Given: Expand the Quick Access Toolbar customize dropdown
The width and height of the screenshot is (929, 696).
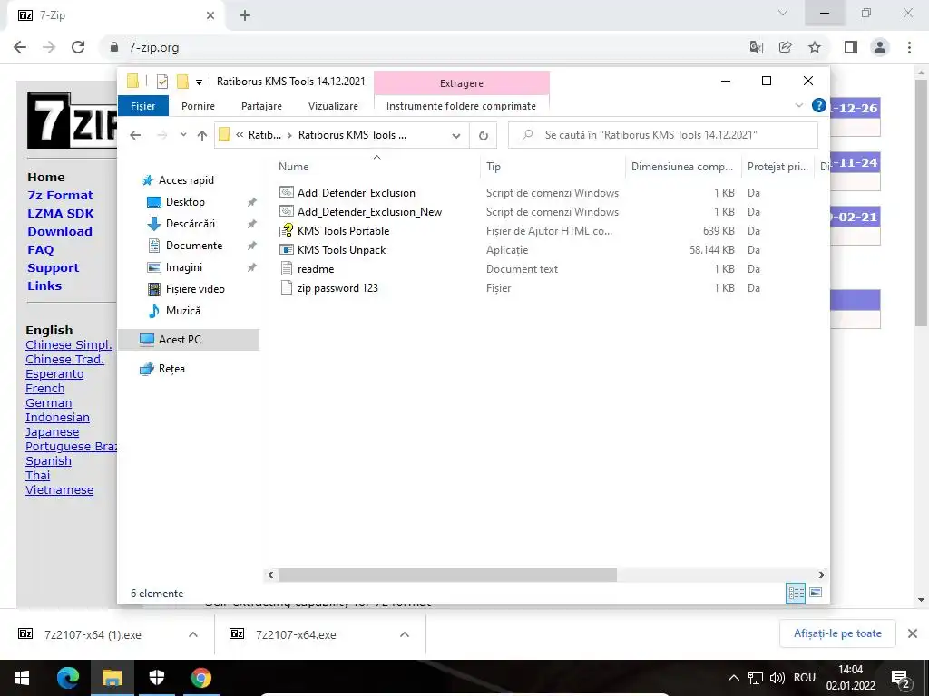Looking at the screenshot, I should [x=199, y=82].
